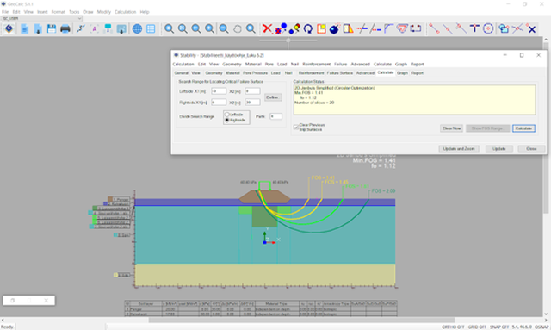
Task: Select the Leftside radio button
Action: click(226, 115)
